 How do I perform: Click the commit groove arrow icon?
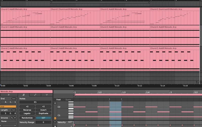(15, 118)
